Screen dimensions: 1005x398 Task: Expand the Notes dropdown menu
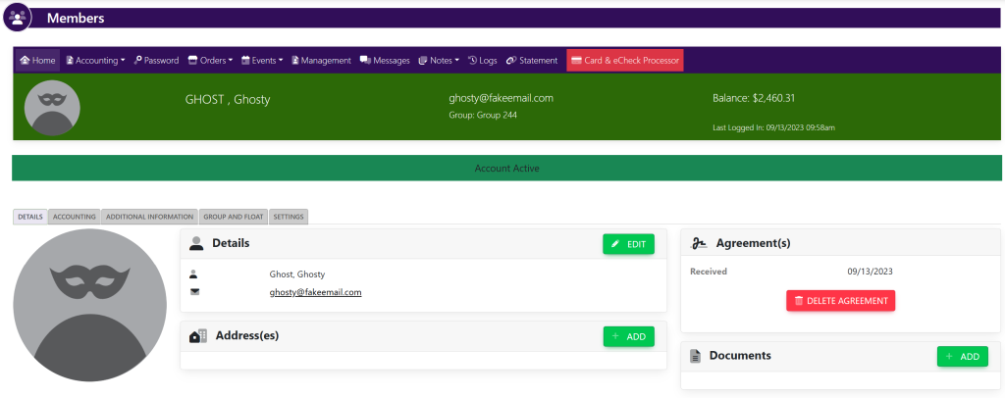coord(439,61)
